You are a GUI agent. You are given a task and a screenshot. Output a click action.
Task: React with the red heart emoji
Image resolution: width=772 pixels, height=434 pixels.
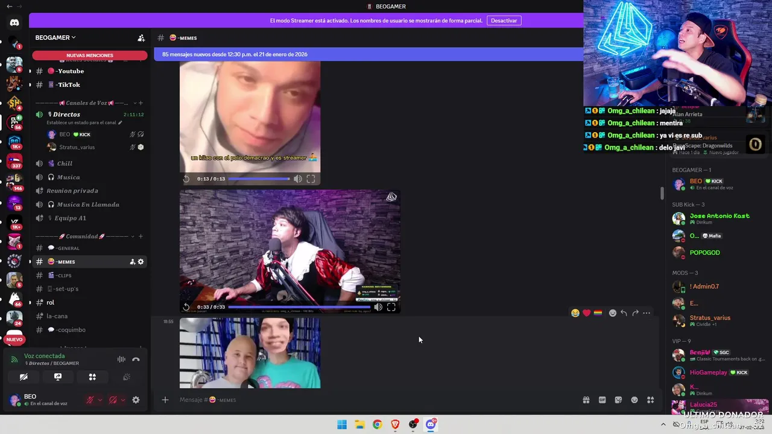(x=586, y=313)
